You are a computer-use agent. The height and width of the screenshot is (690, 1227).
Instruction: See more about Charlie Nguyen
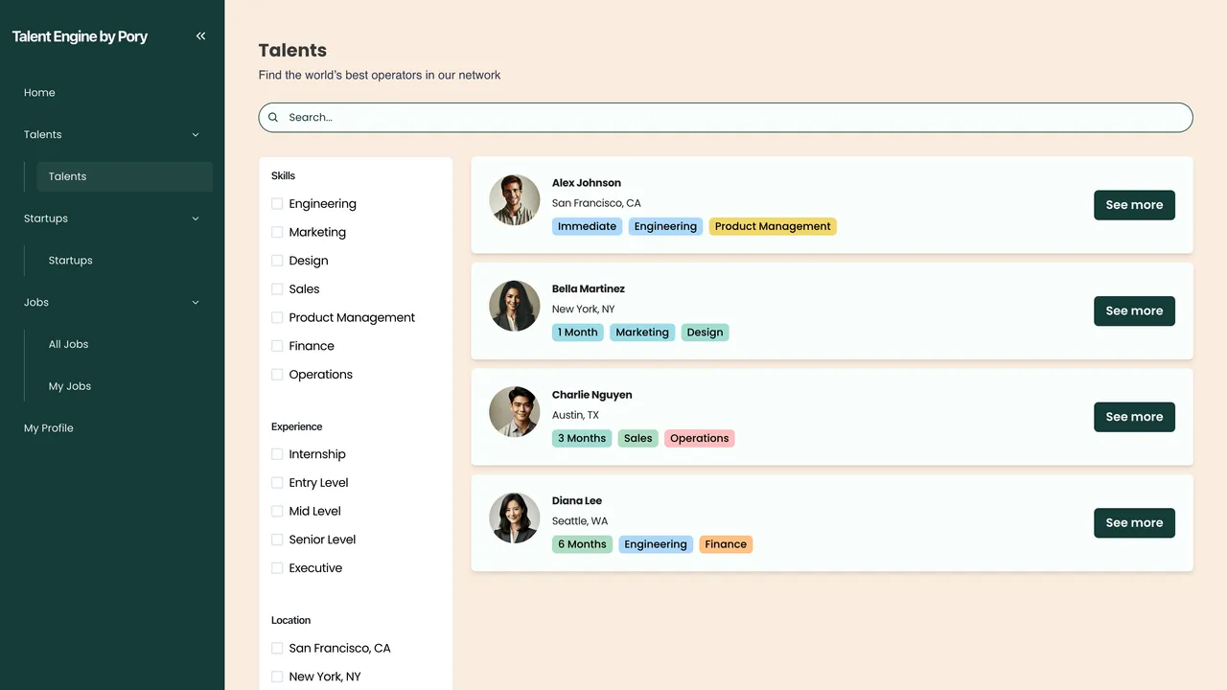(1134, 417)
